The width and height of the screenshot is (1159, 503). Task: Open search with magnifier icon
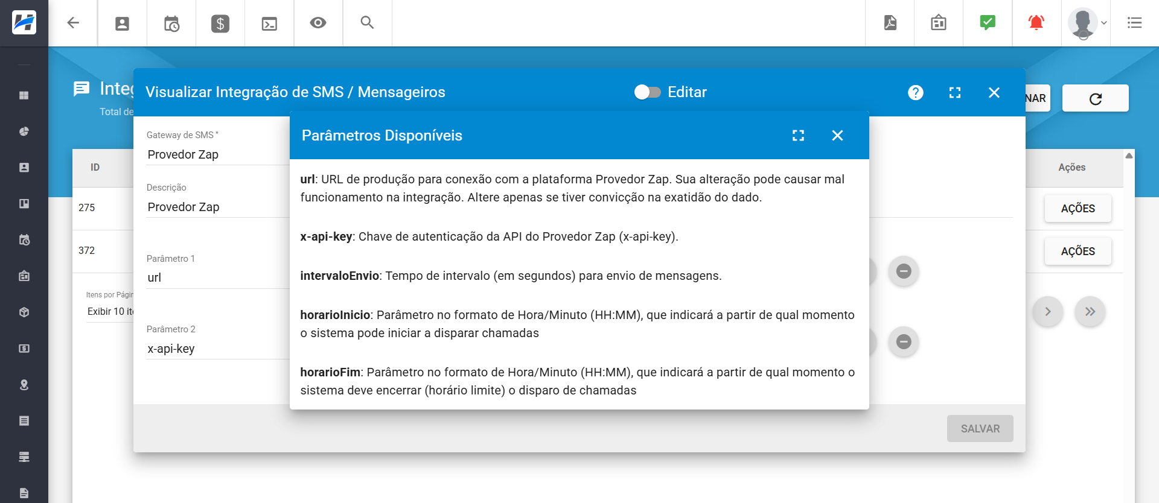[367, 23]
